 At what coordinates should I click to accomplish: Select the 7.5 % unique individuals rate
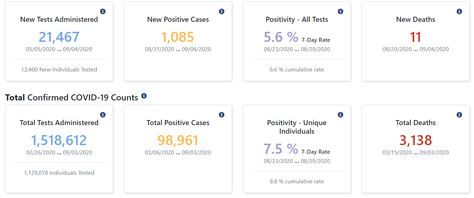281,149
